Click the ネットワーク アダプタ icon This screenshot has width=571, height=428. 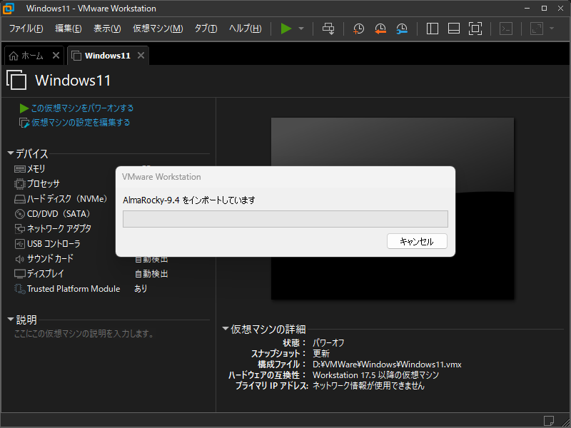(x=20, y=228)
